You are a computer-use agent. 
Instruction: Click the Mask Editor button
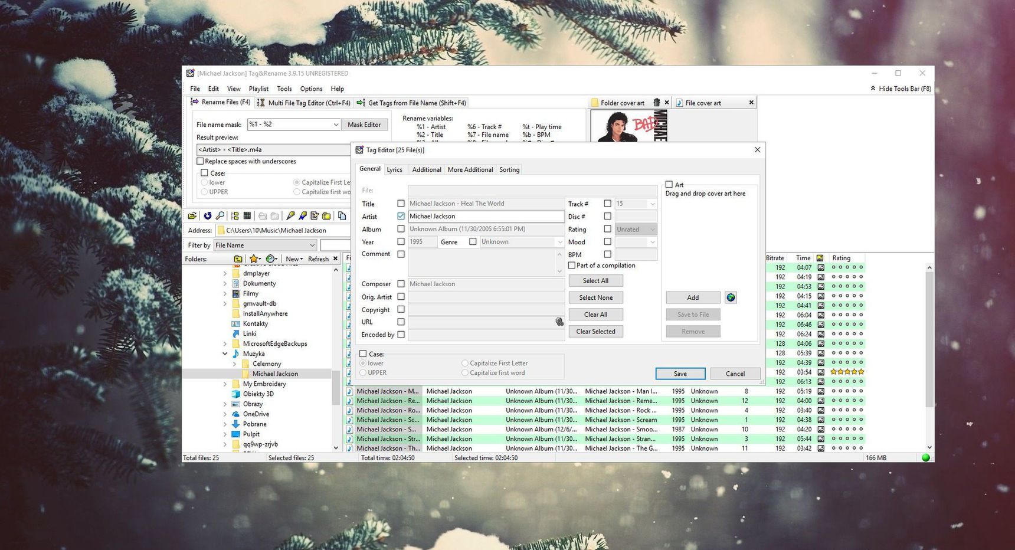tap(364, 125)
